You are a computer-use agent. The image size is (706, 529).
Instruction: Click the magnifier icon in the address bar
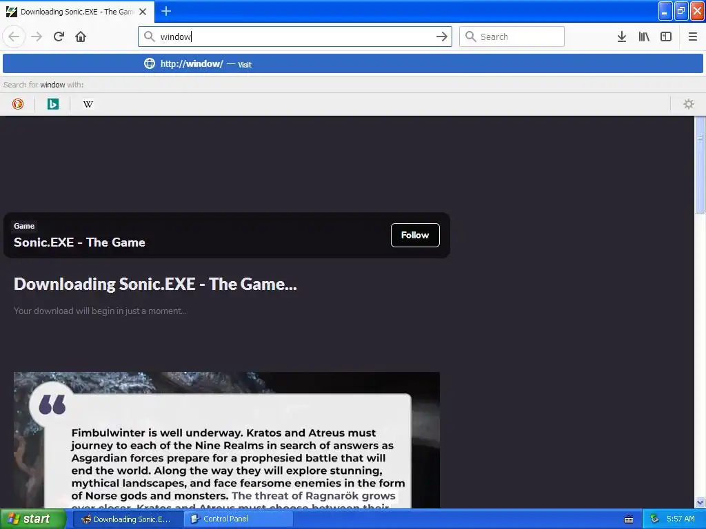click(x=149, y=37)
